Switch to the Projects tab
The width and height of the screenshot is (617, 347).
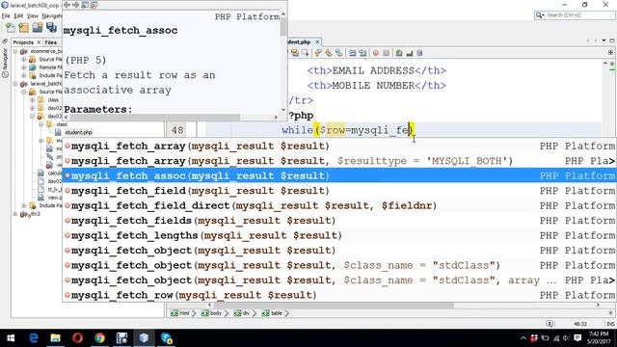click(23, 42)
